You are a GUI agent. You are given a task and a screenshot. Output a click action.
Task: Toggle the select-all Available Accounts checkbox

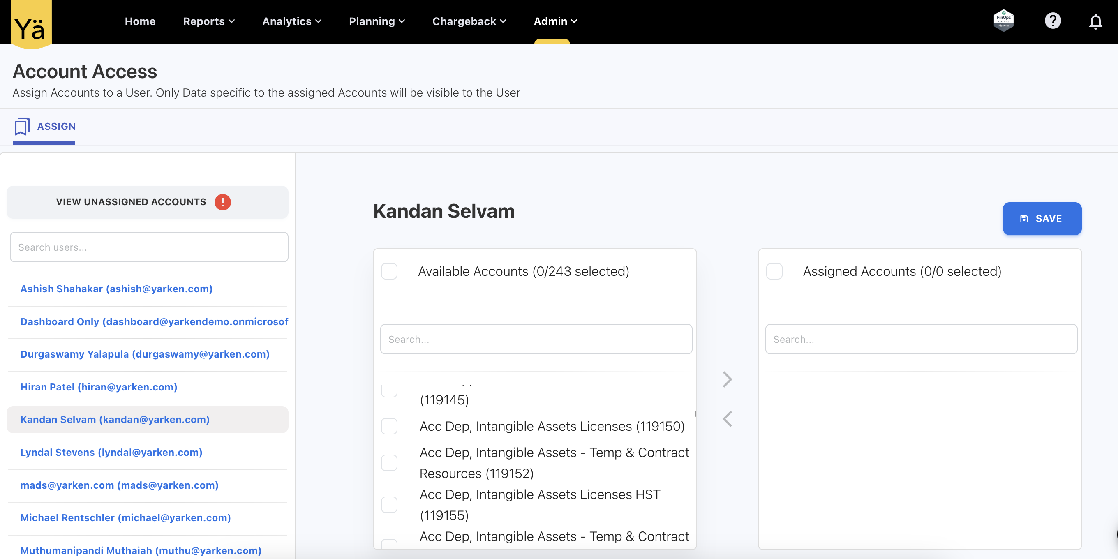coord(389,271)
